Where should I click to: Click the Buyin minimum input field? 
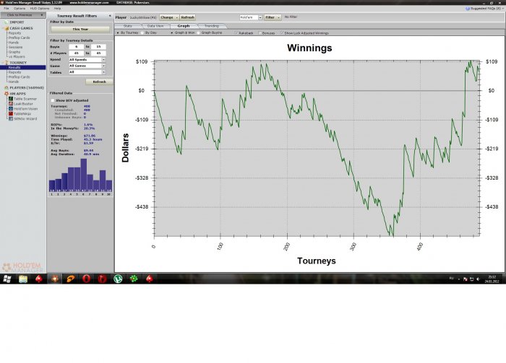click(x=77, y=47)
